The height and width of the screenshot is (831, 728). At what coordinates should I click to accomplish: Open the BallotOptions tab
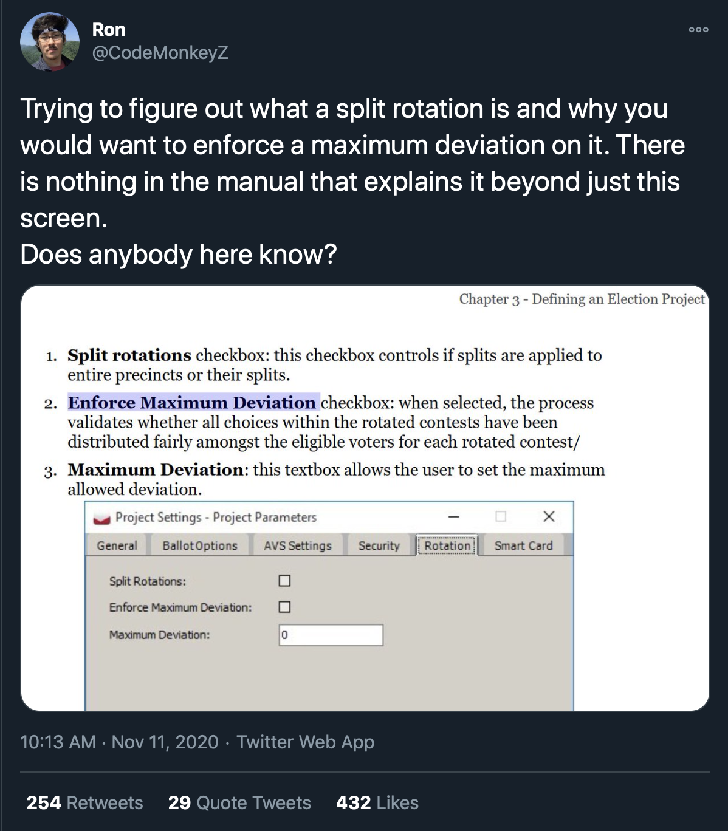(200, 545)
